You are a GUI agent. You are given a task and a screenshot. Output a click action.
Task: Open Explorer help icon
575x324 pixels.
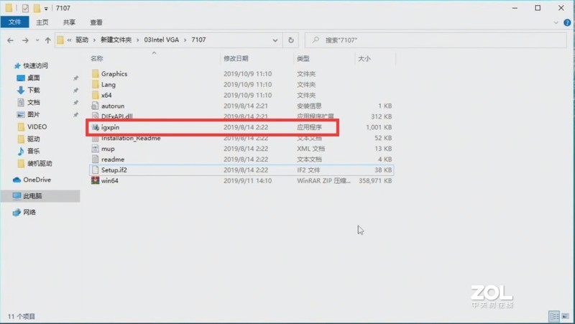tap(567, 22)
